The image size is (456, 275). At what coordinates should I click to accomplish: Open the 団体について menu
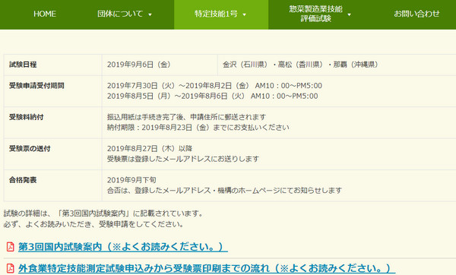pyautogui.click(x=120, y=14)
